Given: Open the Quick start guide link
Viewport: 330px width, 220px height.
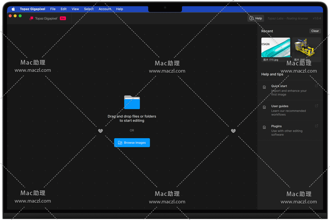Looking at the screenshot, I should (290, 90).
